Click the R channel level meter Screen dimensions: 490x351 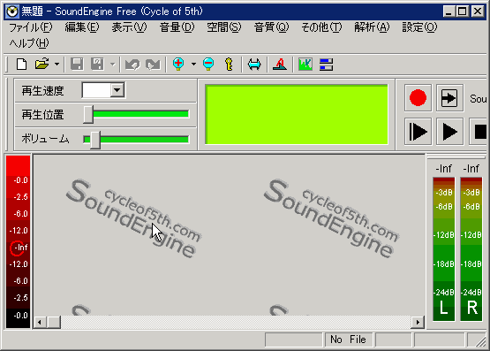coord(471,249)
